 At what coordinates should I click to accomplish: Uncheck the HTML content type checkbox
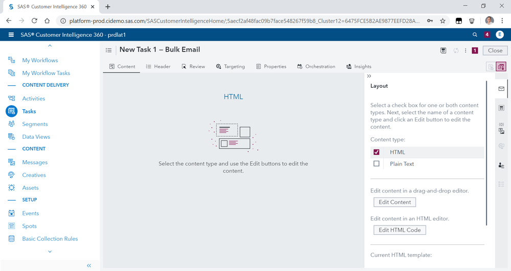click(376, 152)
